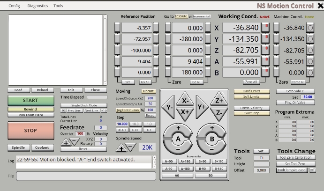Jog the X- direction arrow
The width and height of the screenshot is (324, 191).
[185, 99]
